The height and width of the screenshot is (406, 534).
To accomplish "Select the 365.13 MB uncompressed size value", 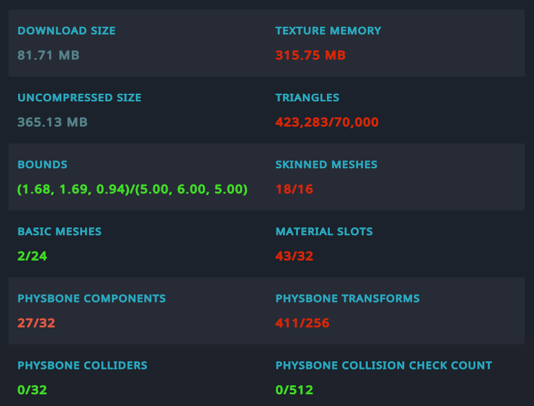I will 52,122.
